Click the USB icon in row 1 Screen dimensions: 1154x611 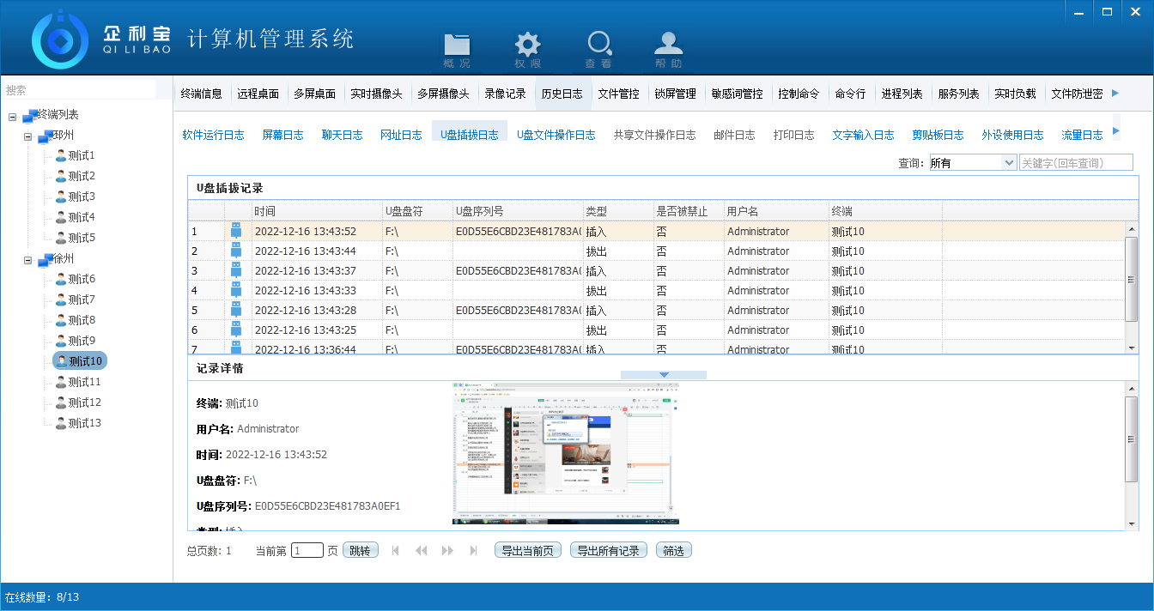point(236,231)
